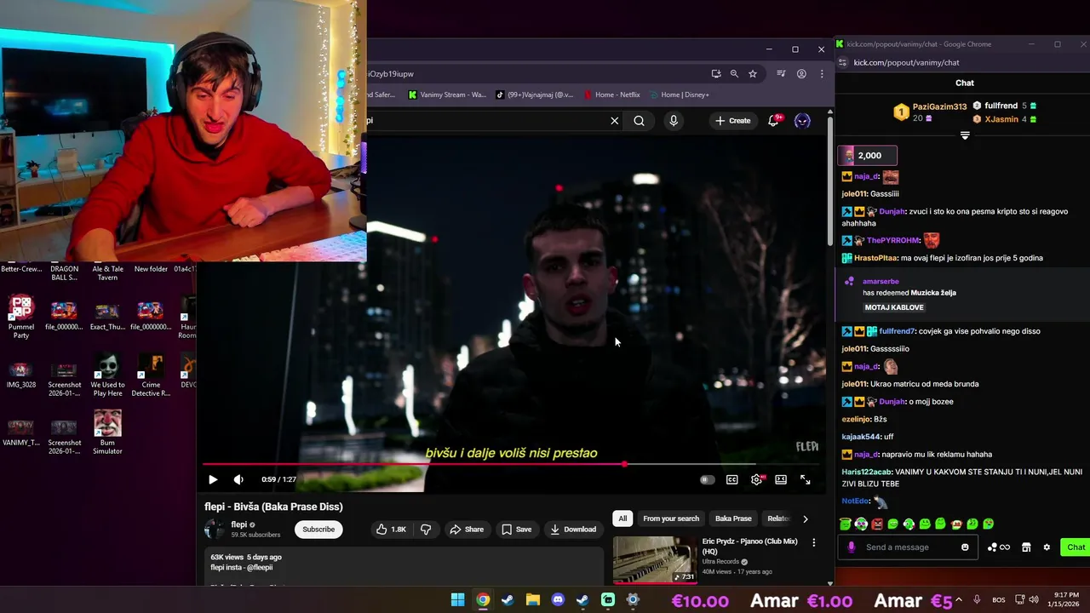Open site info icon in Kick popout
The height and width of the screenshot is (613, 1090).
(x=843, y=62)
